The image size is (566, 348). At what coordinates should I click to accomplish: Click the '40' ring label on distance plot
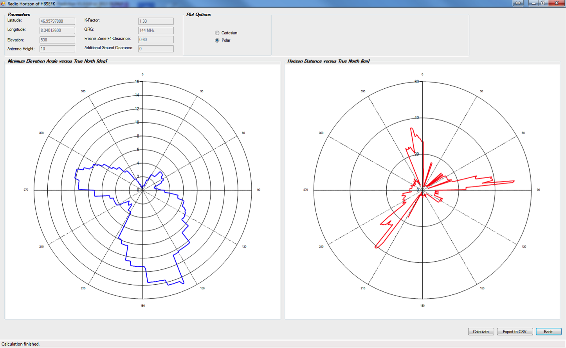(416, 118)
